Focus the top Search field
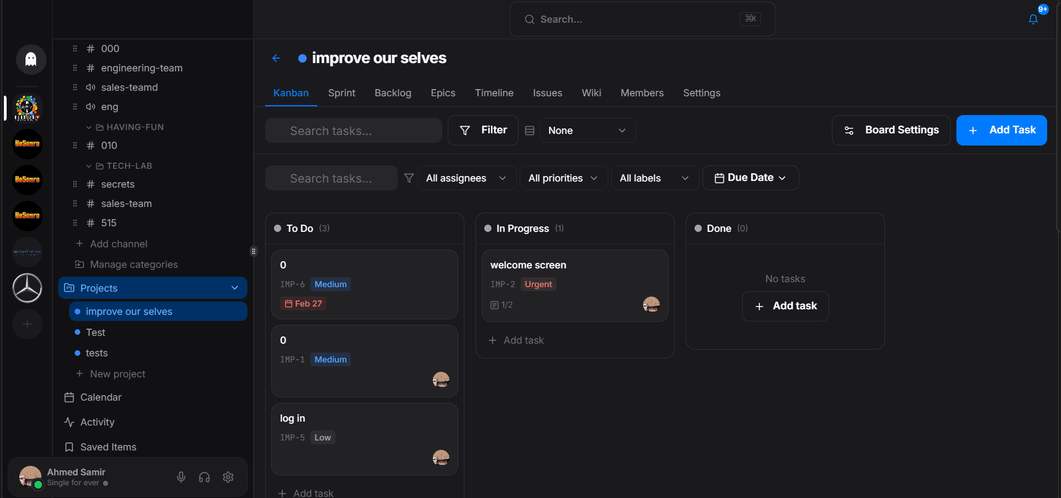 (642, 19)
